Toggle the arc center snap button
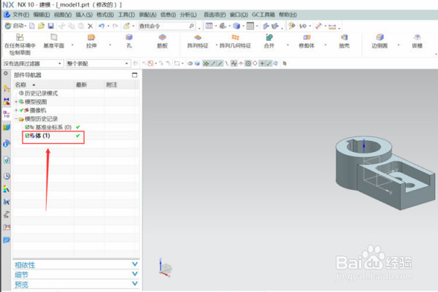Viewport: 438px width, 292px height. tap(248, 64)
